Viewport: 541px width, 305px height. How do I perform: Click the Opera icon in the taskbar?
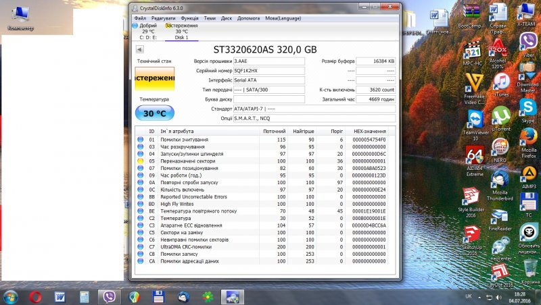[35, 296]
